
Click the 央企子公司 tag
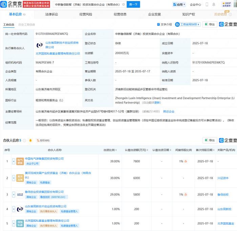[x=33, y=164]
